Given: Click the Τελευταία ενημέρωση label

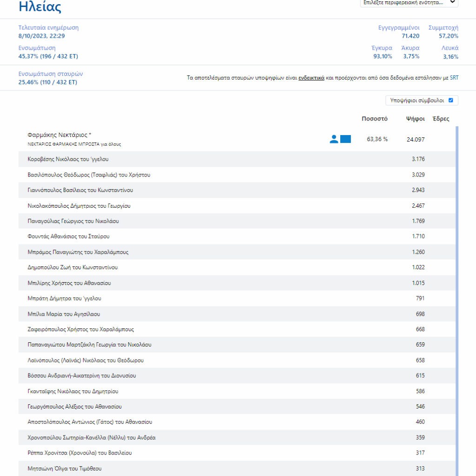Looking at the screenshot, I should pos(48,27).
